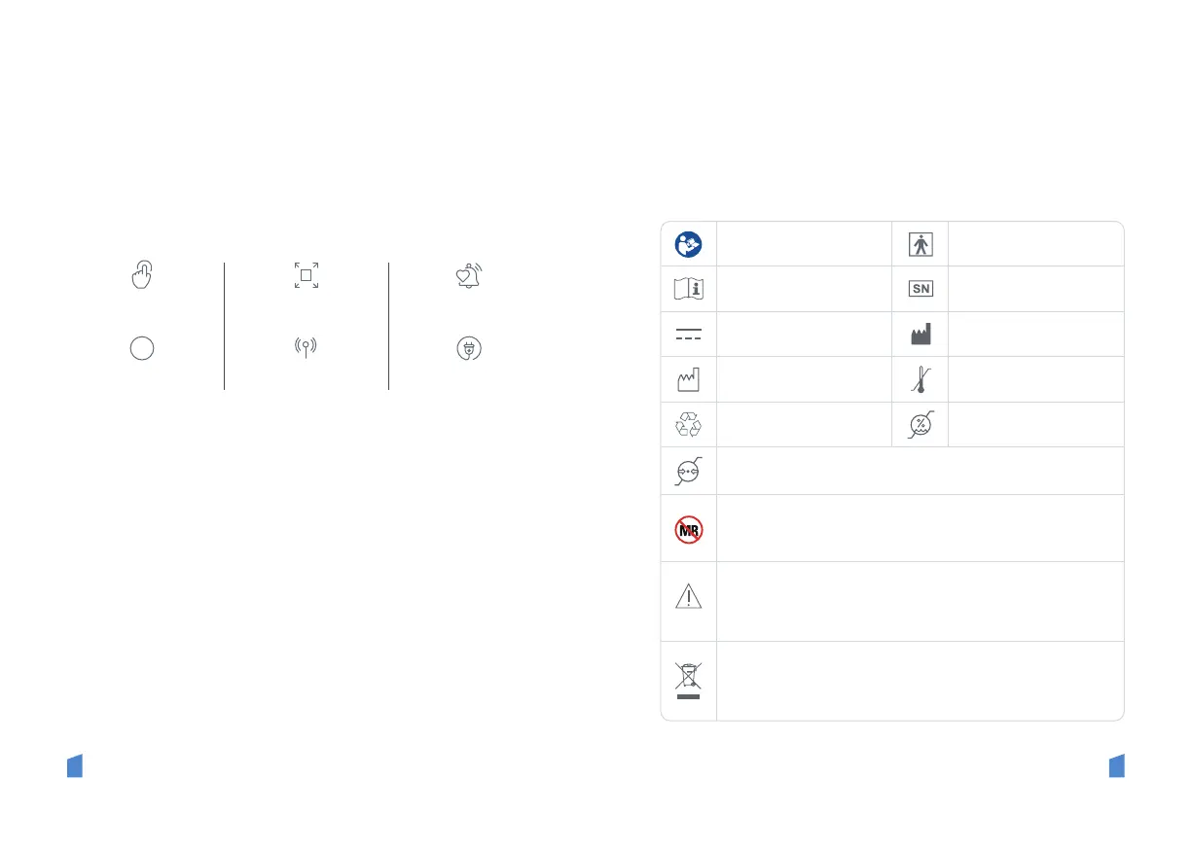Click the red MR unsafe symbol
The height and width of the screenshot is (849, 1192).
689,528
